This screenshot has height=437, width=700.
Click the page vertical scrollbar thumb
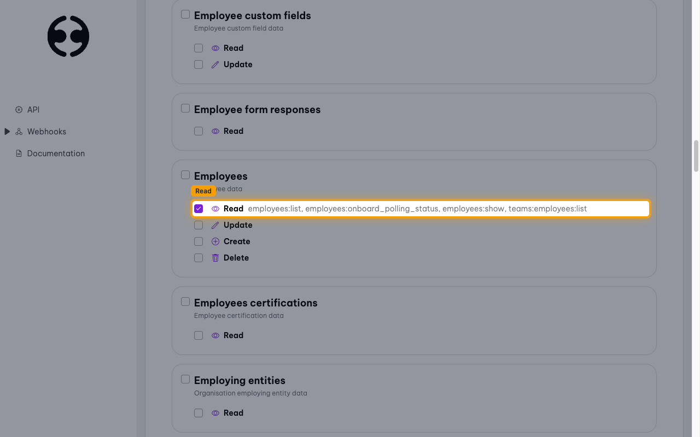pos(696,156)
